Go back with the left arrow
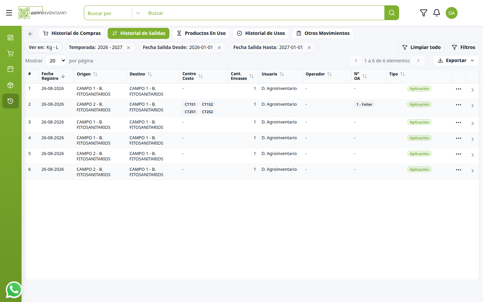 click(31, 34)
